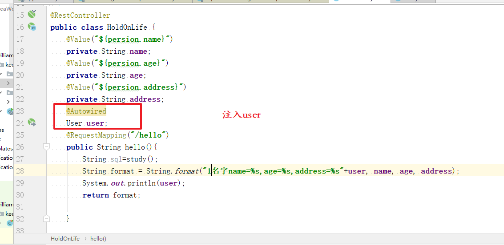
Task: Click the ${persion.address} string on line 21
Action: [140, 87]
